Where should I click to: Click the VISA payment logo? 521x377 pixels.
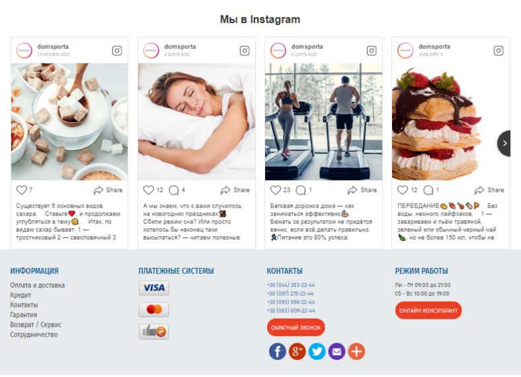click(154, 288)
